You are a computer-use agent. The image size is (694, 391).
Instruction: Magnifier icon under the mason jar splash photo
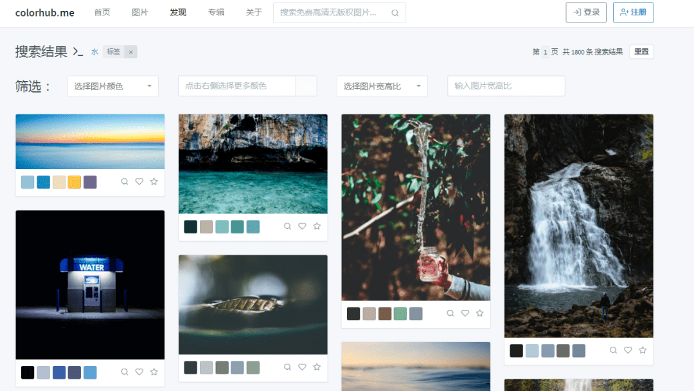pos(450,313)
